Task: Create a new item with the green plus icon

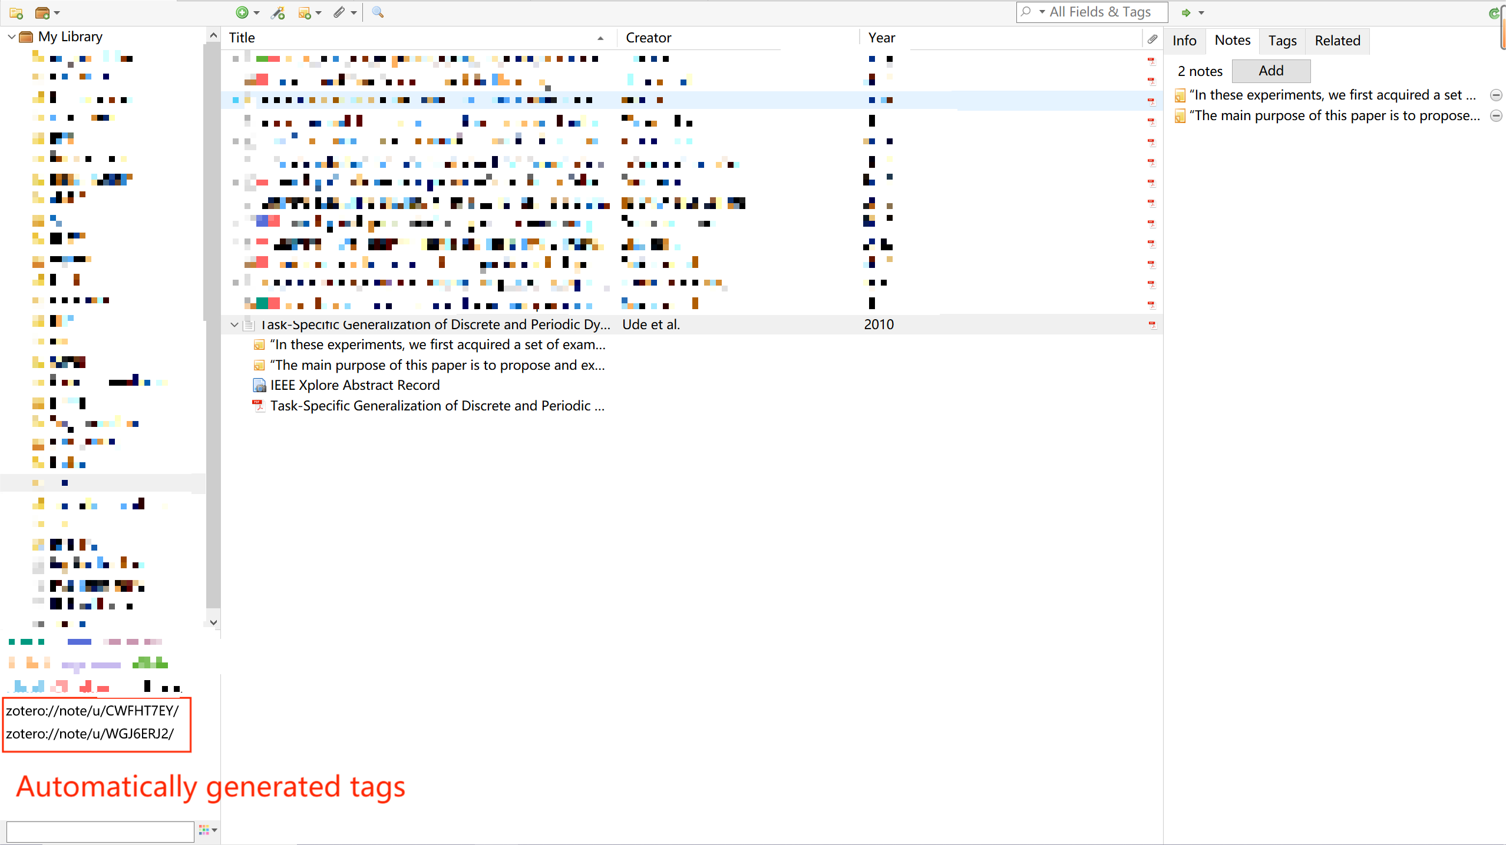Action: (x=243, y=12)
